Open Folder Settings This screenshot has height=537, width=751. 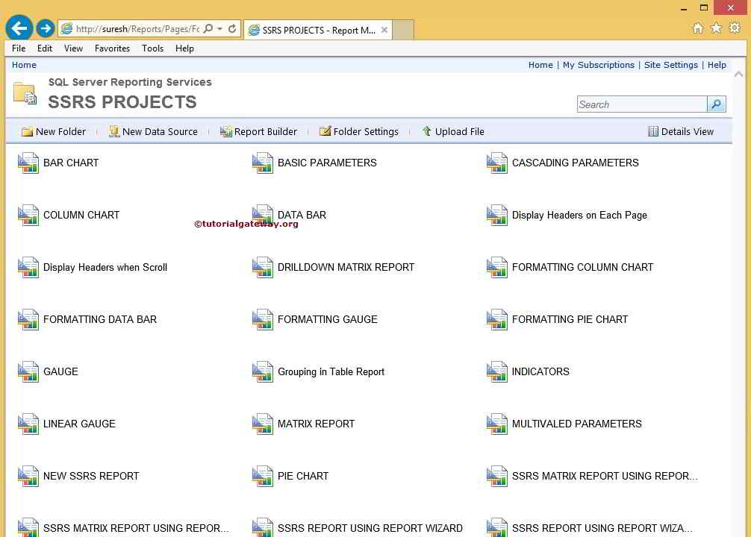(x=358, y=131)
